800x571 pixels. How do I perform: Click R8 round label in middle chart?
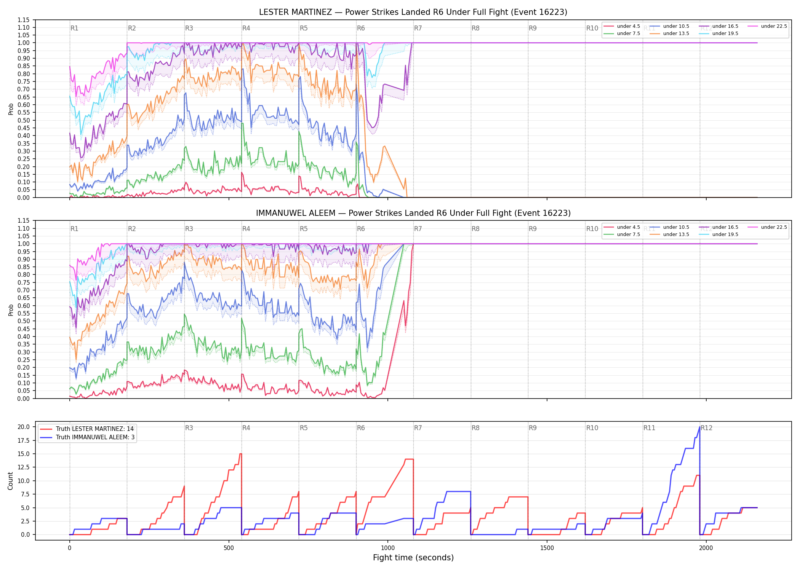(x=475, y=229)
